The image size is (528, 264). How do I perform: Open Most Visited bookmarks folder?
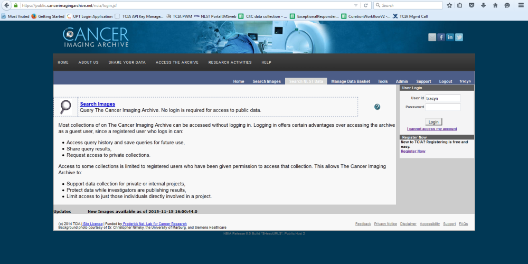[x=15, y=16]
